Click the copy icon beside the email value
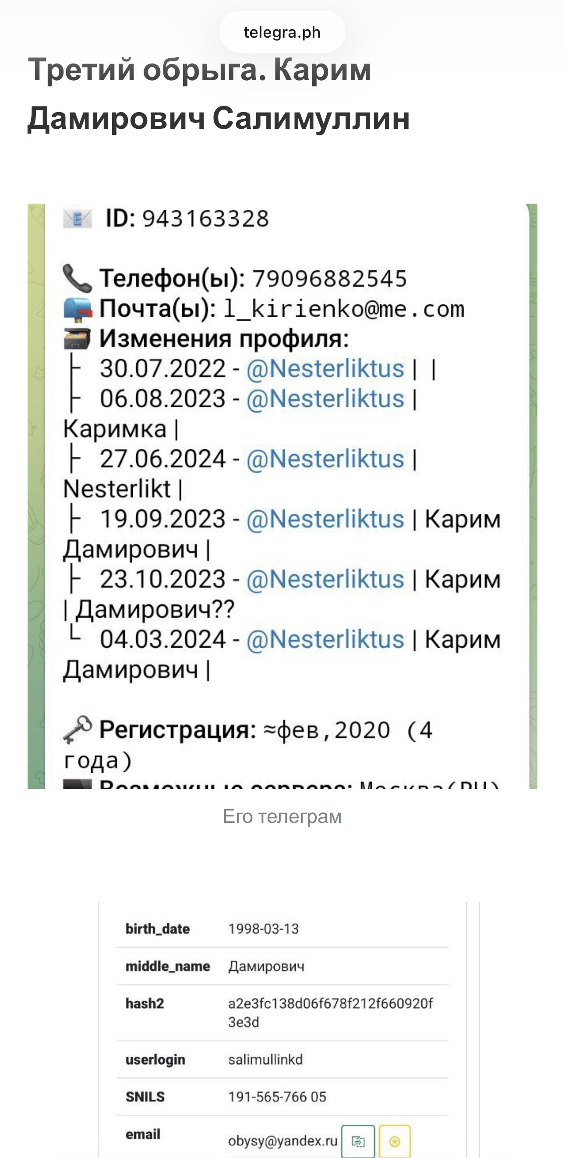 point(358,1141)
